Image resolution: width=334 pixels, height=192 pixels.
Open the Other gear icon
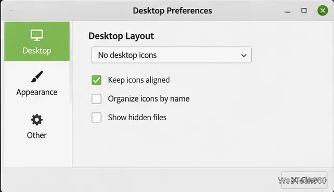[x=36, y=120]
